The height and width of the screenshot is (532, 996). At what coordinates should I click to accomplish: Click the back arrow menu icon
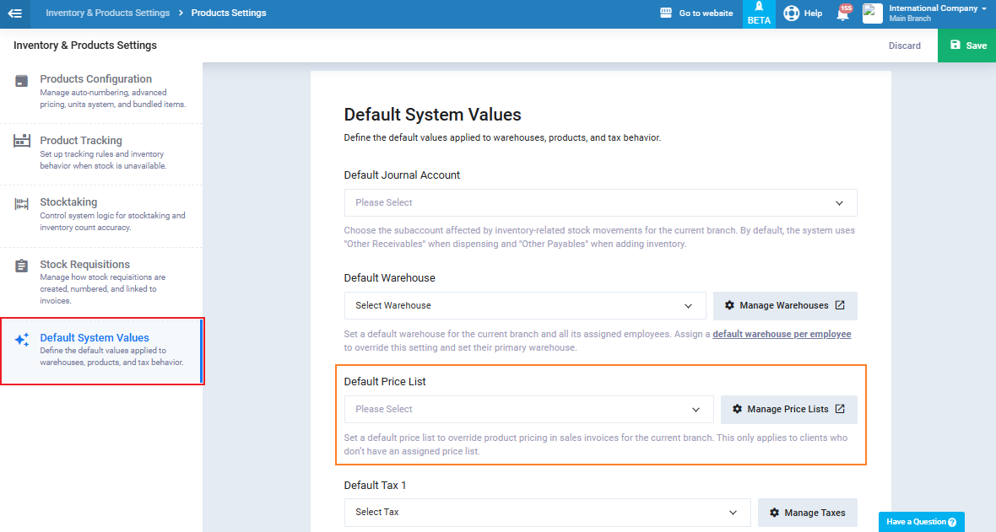(14, 13)
